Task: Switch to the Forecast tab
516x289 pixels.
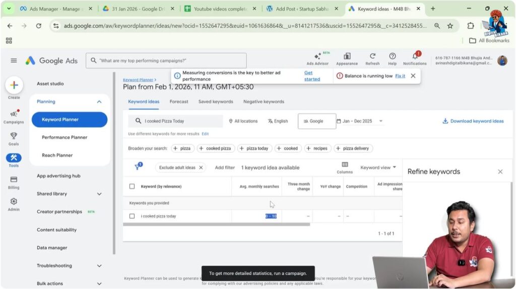Action: pos(179,102)
